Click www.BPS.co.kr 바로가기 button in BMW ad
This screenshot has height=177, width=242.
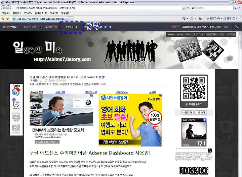pyautogui.click(x=47, y=142)
